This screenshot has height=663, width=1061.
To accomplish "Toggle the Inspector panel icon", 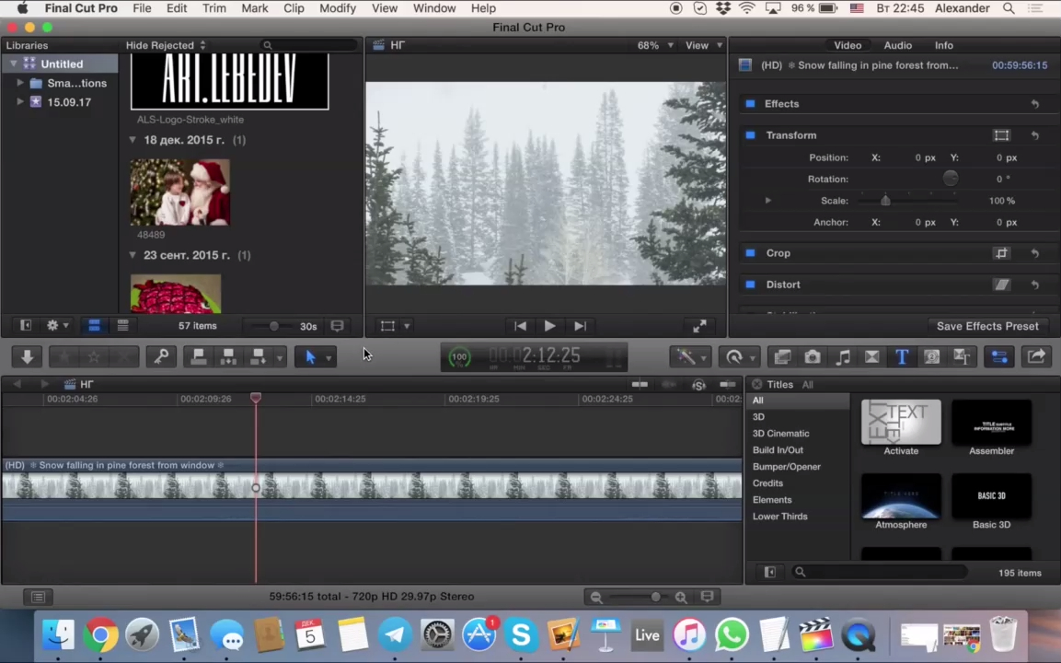I will [x=999, y=357].
